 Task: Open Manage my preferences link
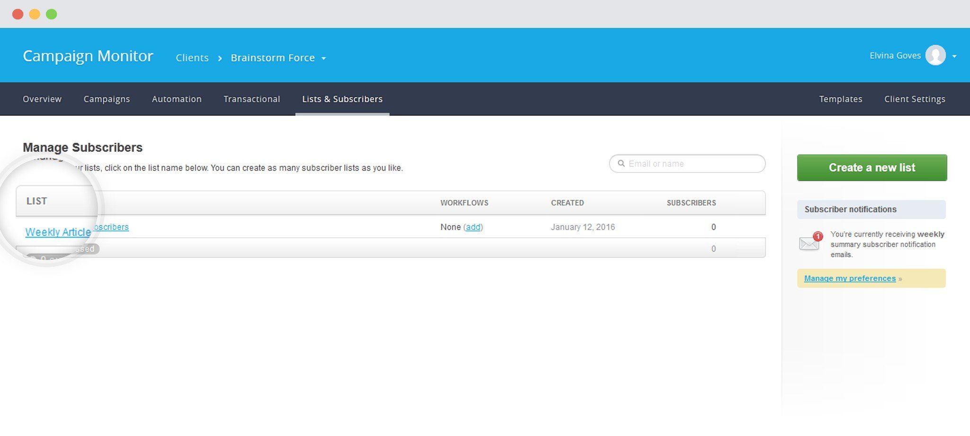(850, 279)
